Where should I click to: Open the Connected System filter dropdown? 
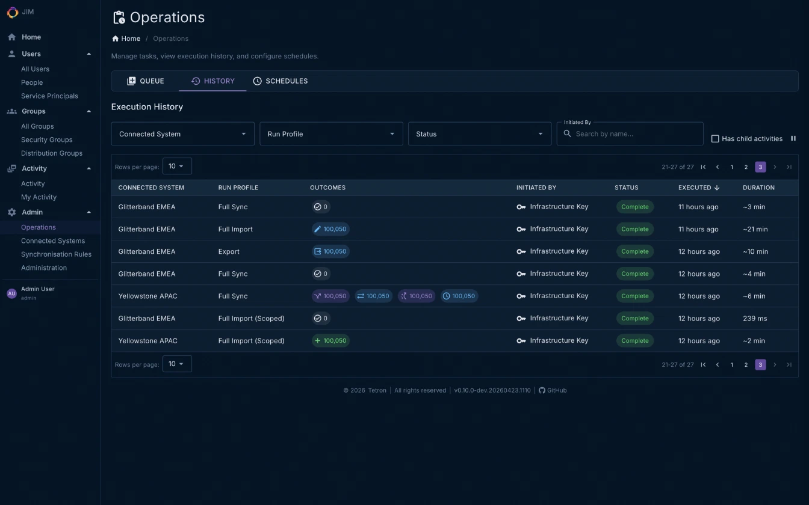(x=182, y=133)
